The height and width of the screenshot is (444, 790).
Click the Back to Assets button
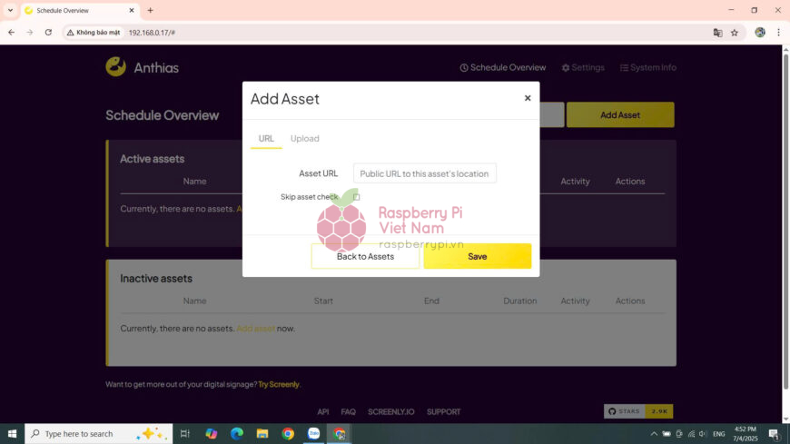[365, 256]
